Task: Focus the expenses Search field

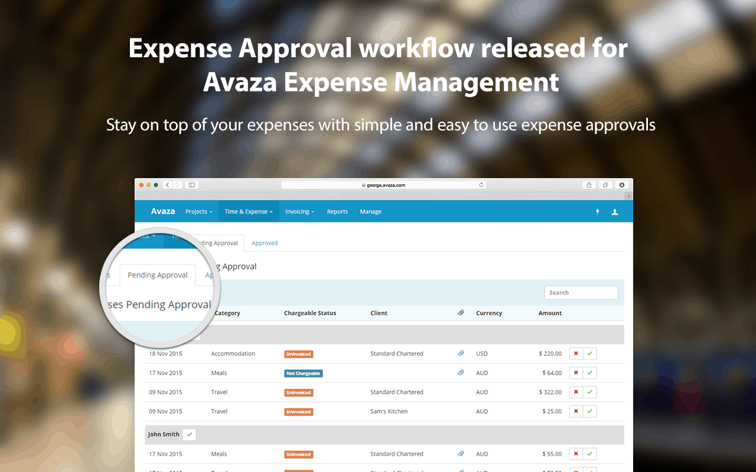Action: (x=581, y=293)
